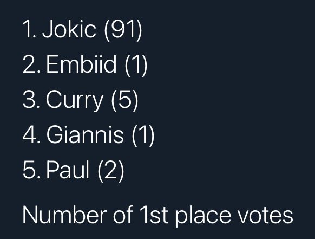The height and width of the screenshot is (239, 315).
Task: Click the rank number 3. before Curry
Action: (31, 99)
